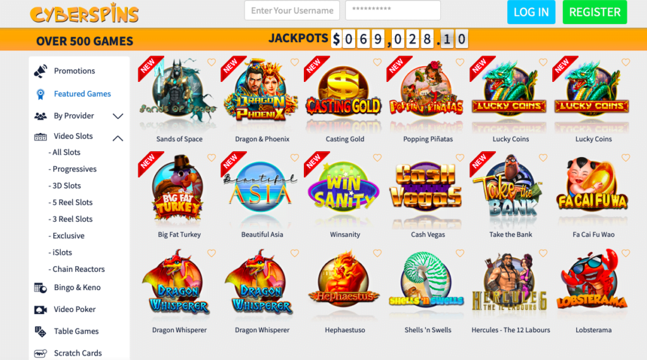
Task: Open Promotions megaphone icon
Action: [x=40, y=71]
